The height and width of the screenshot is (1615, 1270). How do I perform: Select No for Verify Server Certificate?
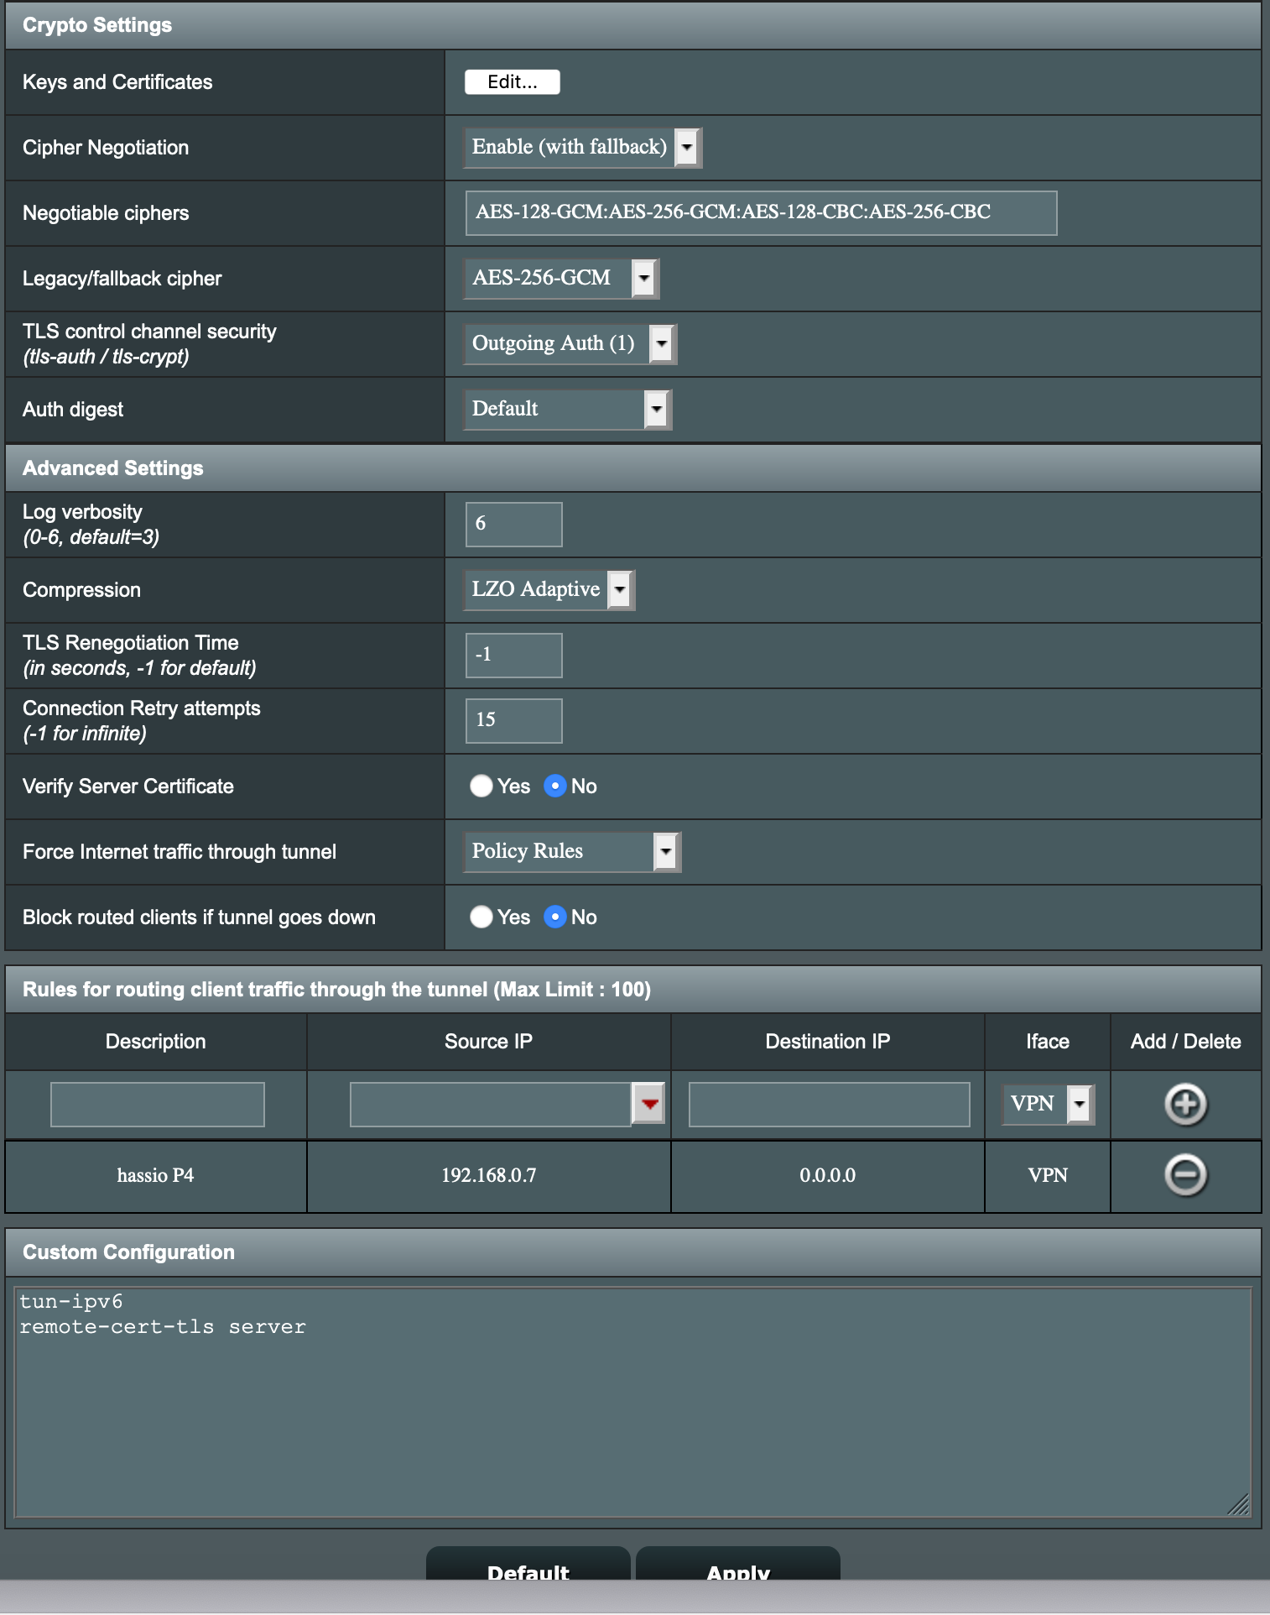(x=554, y=786)
